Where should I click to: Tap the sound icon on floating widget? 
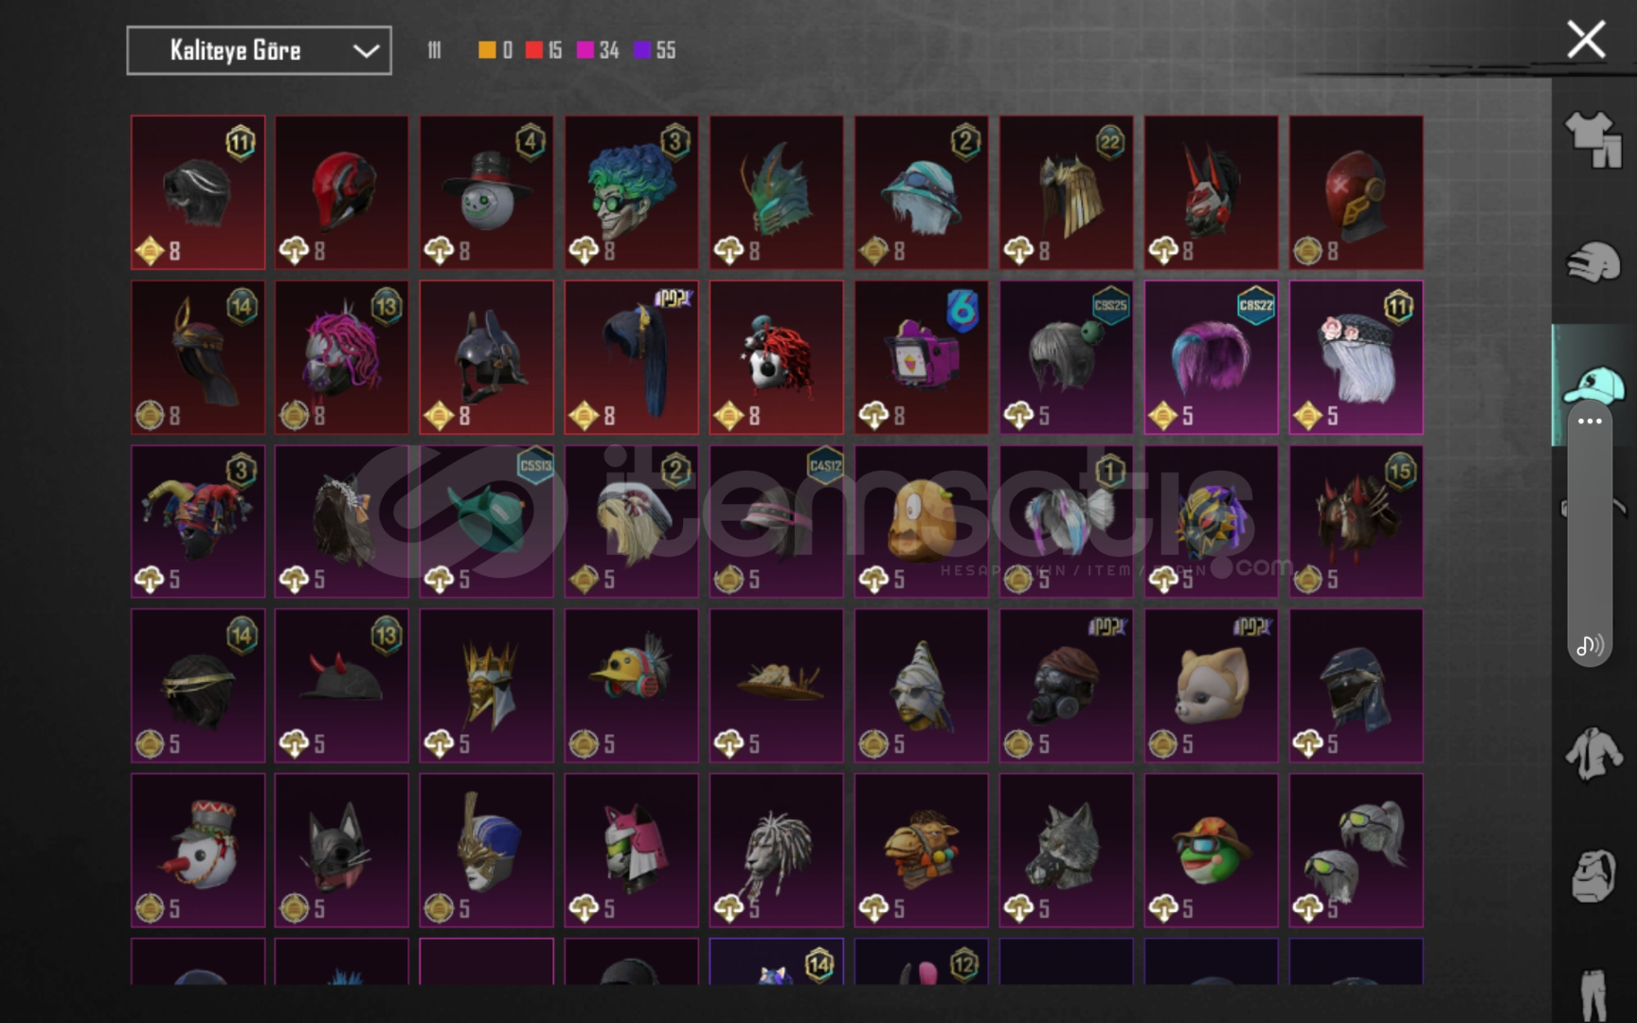1589,646
